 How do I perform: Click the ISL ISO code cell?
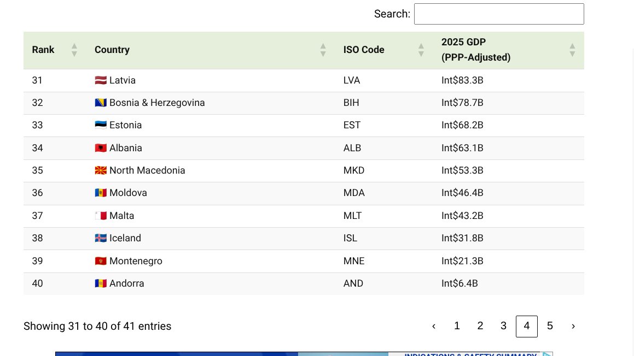[350, 238]
